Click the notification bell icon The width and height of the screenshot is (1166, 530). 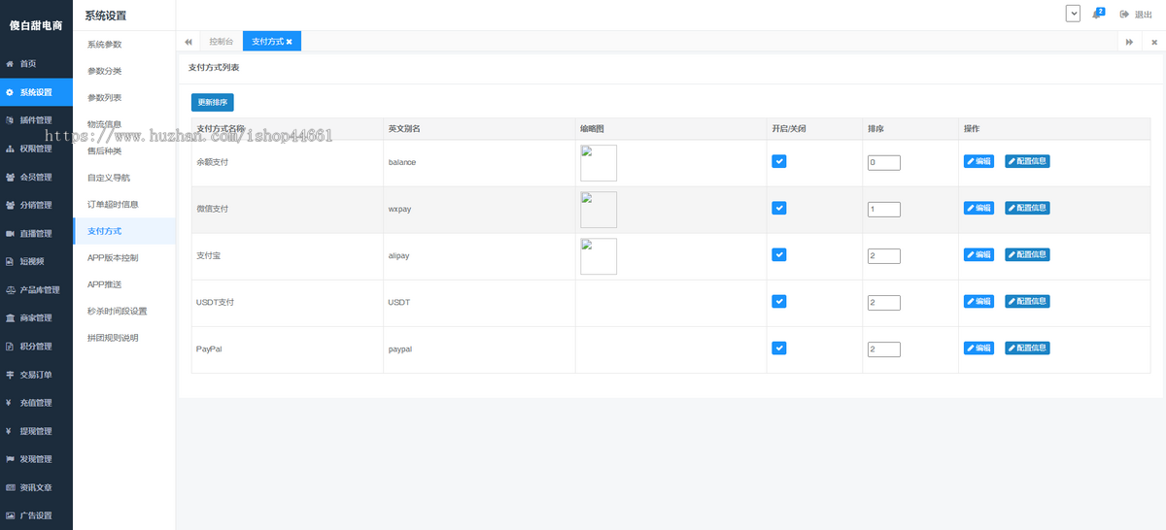click(1097, 15)
